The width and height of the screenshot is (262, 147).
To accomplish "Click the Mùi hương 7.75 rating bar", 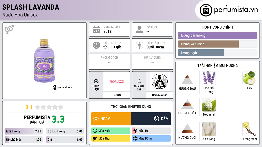I will (24, 131).
